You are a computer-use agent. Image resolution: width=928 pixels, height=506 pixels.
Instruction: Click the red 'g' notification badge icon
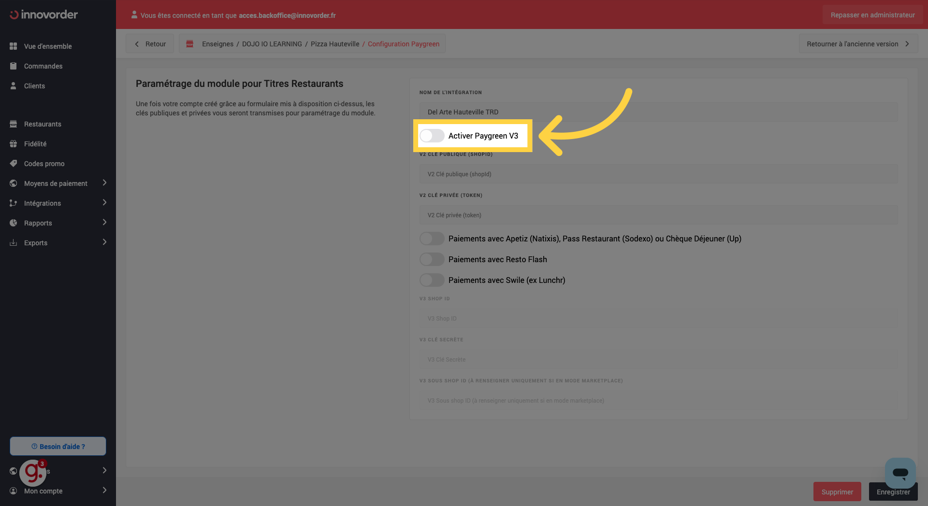pos(33,472)
